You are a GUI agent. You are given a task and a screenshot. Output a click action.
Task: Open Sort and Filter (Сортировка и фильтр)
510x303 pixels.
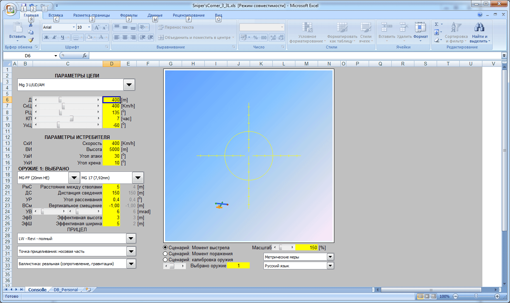coord(456,33)
